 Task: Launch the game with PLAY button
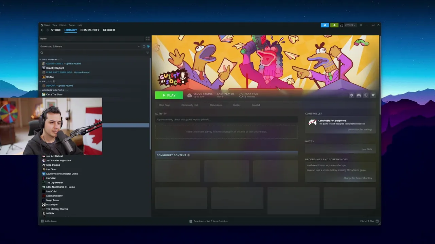click(169, 95)
